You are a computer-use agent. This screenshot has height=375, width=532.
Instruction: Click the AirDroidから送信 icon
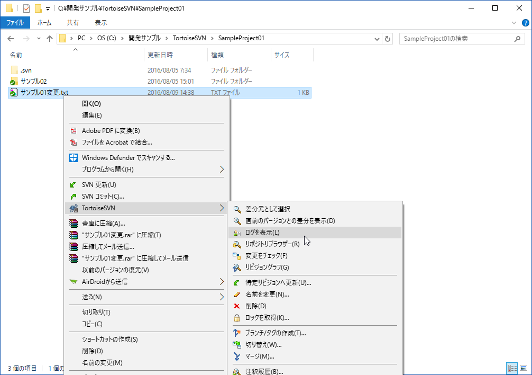(74, 282)
